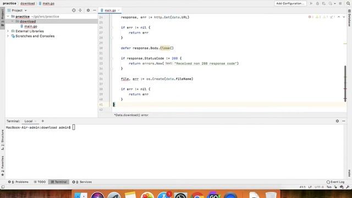Click the locate file target icon in the Project panel
Image resolution: width=352 pixels, height=198 pixels.
[x=74, y=10]
